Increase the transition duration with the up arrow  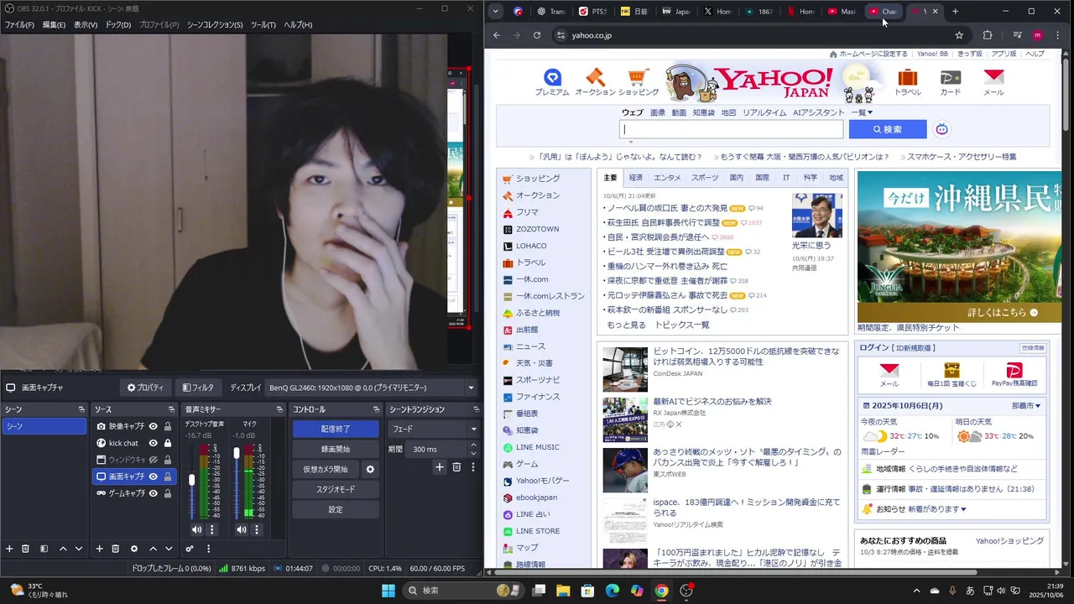coord(474,445)
